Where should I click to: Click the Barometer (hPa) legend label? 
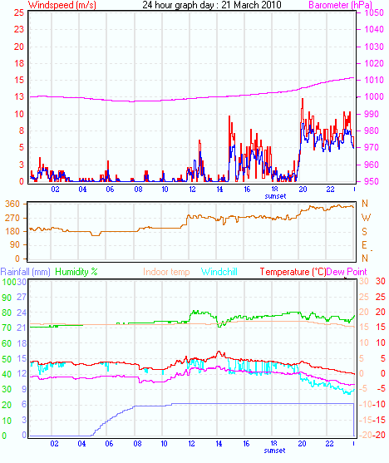click(x=340, y=5)
